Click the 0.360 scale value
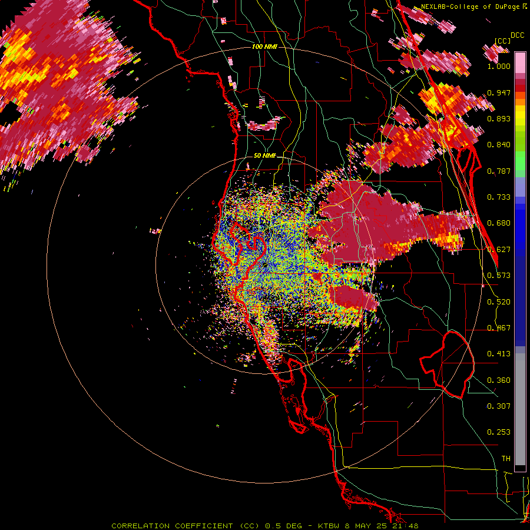 click(x=499, y=380)
